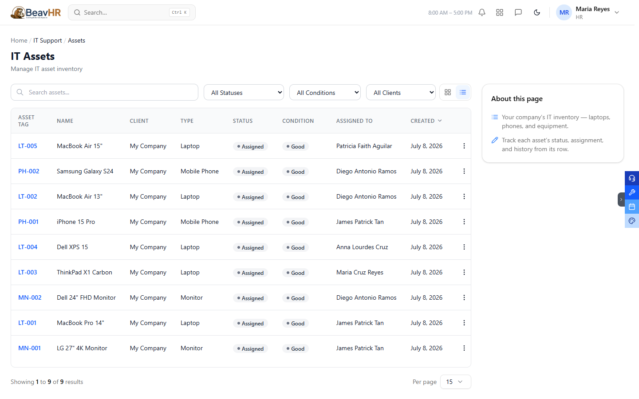Screen dimensions: 639x399
Task: Open row actions for LT-002
Action: [464, 196]
